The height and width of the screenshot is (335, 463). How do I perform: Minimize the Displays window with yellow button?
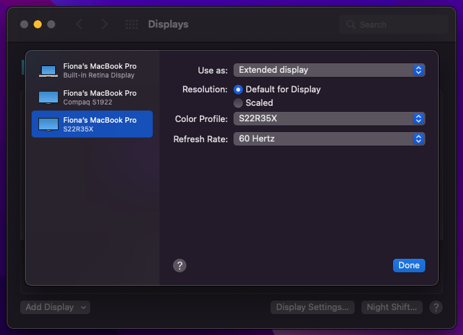point(38,24)
